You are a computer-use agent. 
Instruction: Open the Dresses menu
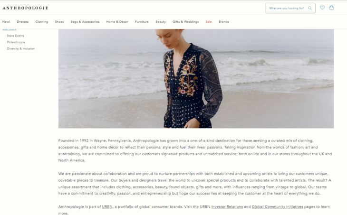point(22,22)
